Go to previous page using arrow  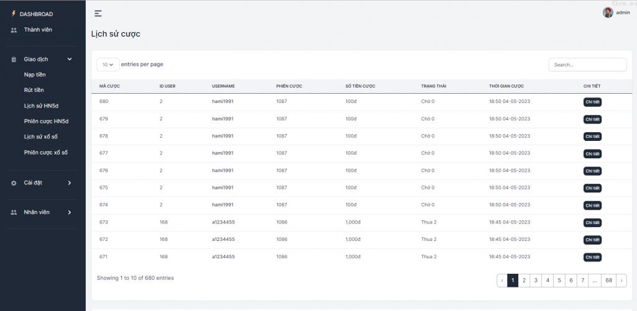(501, 281)
